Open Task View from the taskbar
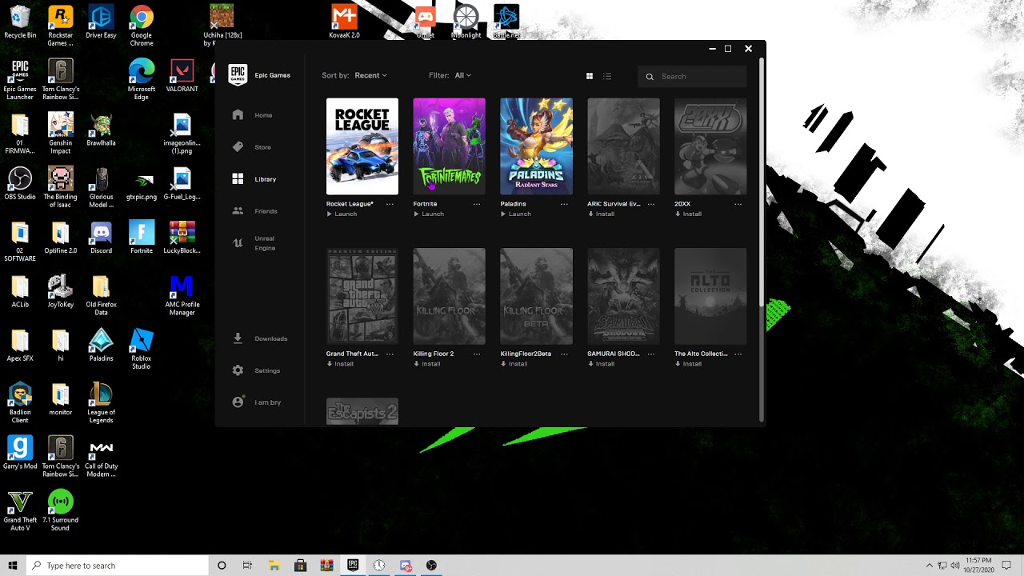 click(x=247, y=566)
